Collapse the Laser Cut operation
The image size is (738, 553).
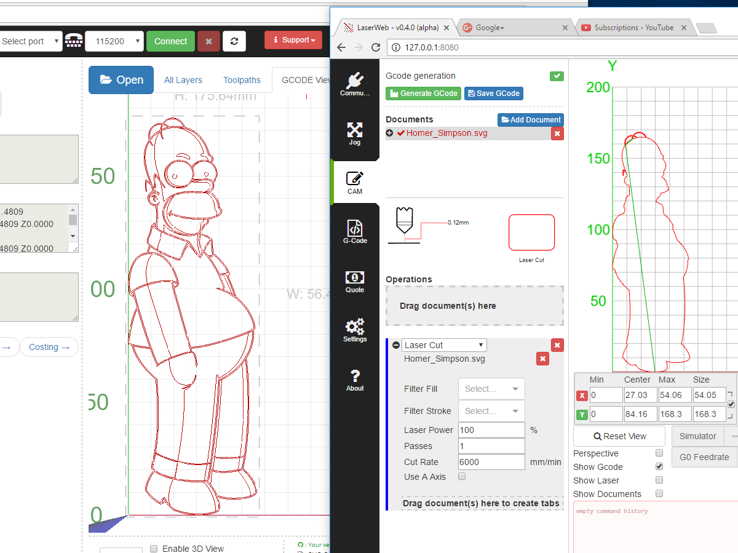(396, 345)
